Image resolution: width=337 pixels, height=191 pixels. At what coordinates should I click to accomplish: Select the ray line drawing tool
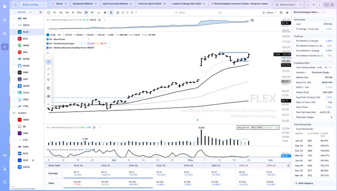coord(48,74)
